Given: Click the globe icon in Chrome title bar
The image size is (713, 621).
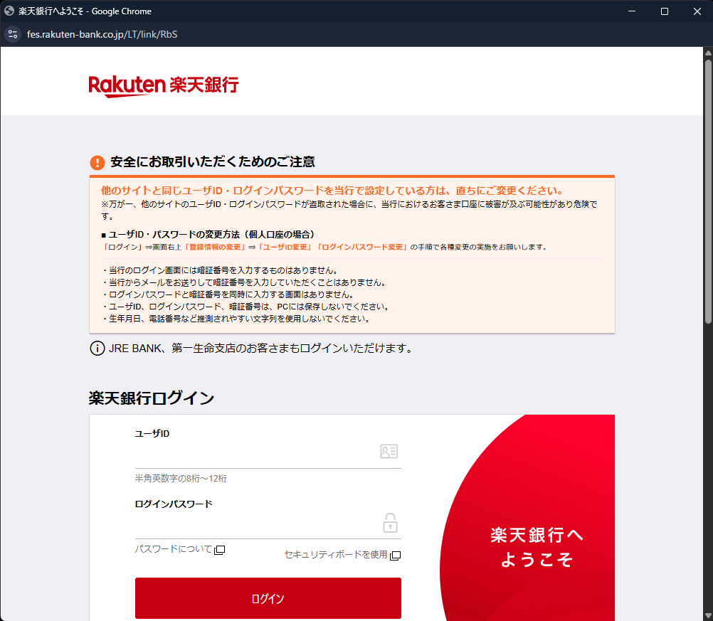Looking at the screenshot, I should coord(9,11).
